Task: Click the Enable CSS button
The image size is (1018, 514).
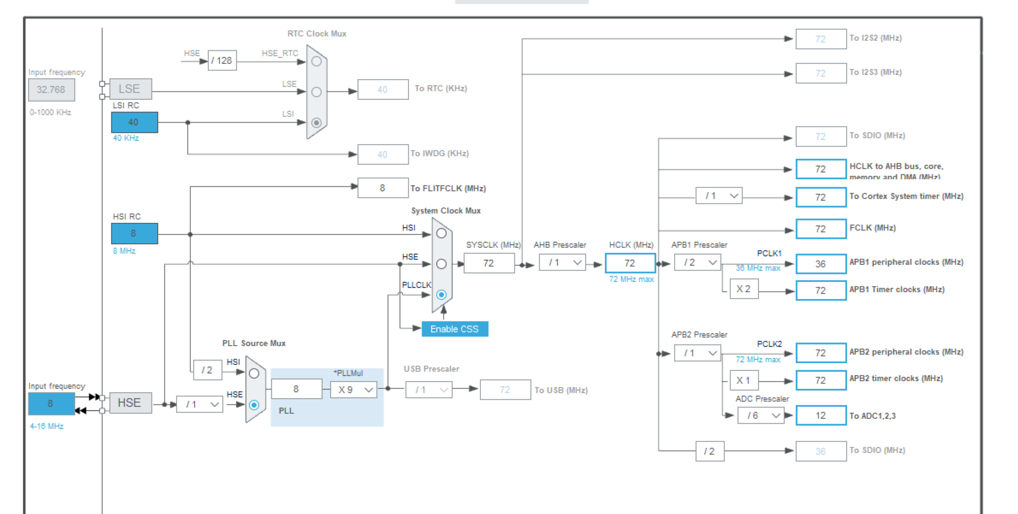Action: tap(455, 329)
